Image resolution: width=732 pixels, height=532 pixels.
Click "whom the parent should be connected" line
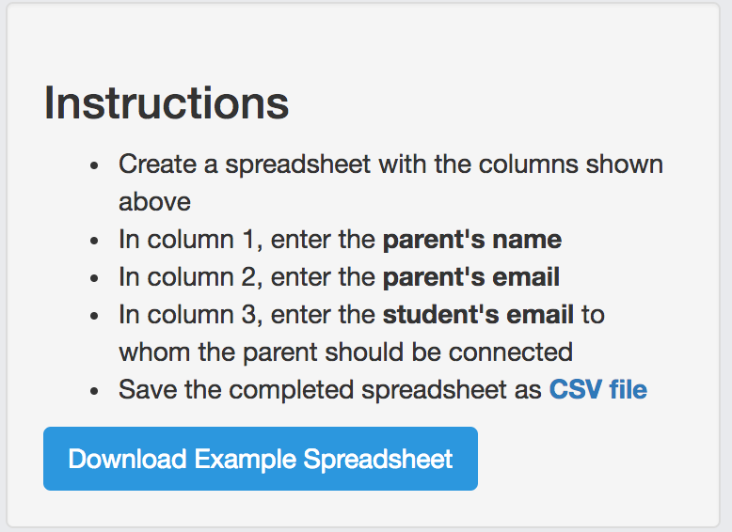(x=345, y=352)
